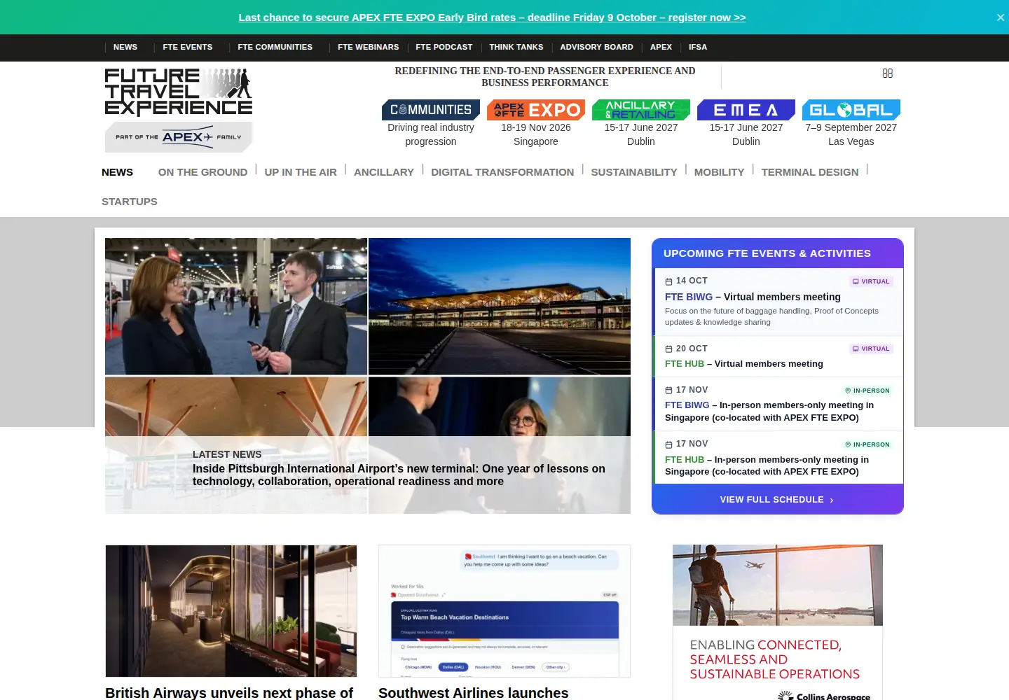Viewport: 1009px width, 700px height.
Task: Go to FTE Webinars
Action: click(369, 47)
